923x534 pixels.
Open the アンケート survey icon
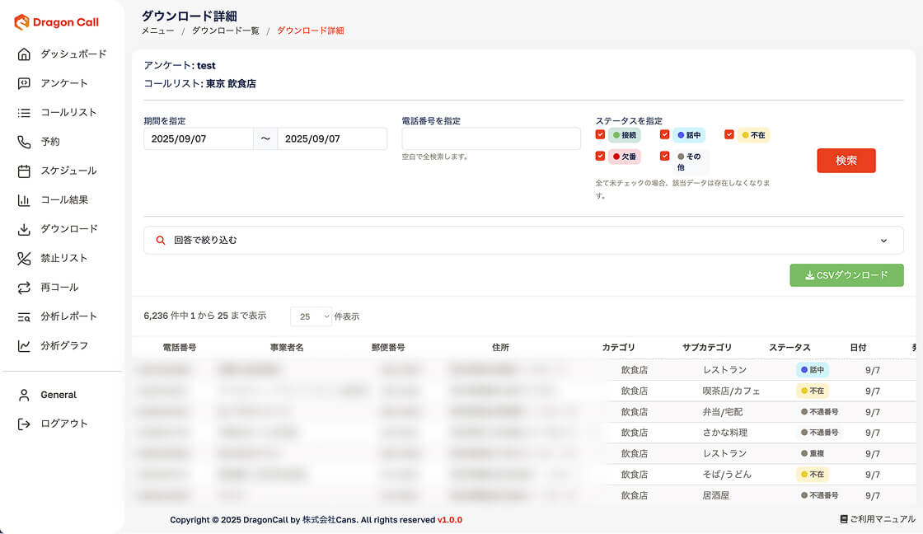[24, 83]
